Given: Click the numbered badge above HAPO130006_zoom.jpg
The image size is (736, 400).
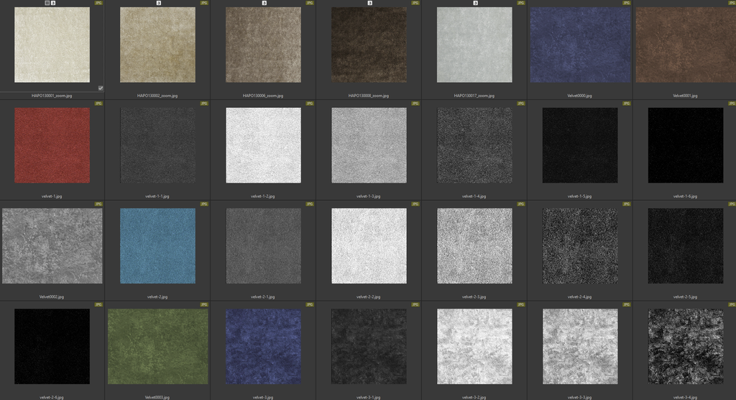Looking at the screenshot, I should point(264,3).
